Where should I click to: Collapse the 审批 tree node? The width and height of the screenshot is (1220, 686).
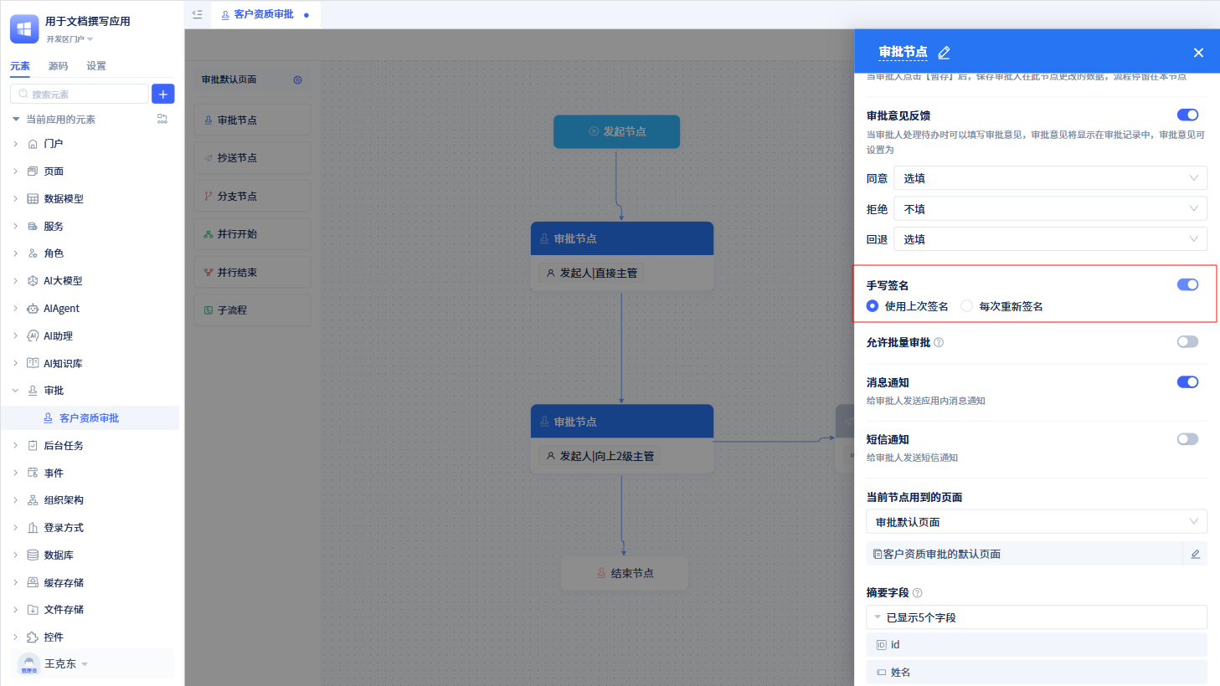coord(15,391)
